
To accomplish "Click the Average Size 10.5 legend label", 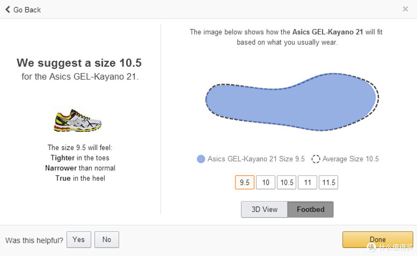I will [x=351, y=159].
